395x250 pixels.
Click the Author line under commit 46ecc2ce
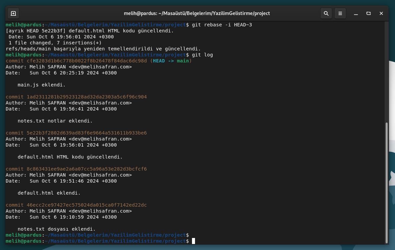tap(69, 211)
